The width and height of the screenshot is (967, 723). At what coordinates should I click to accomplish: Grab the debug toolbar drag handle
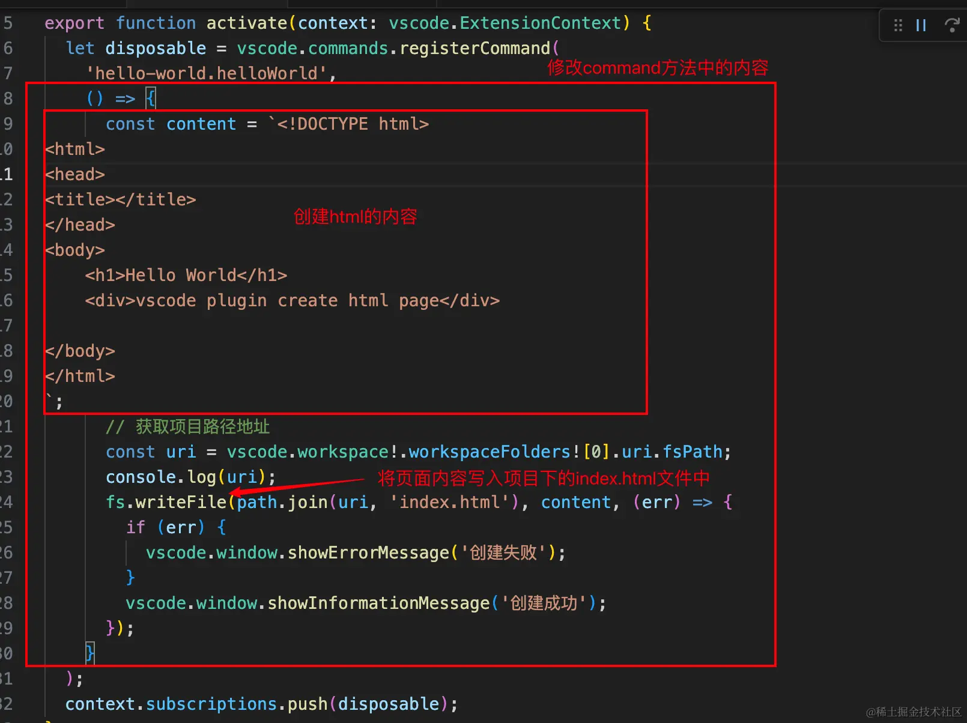tap(898, 25)
